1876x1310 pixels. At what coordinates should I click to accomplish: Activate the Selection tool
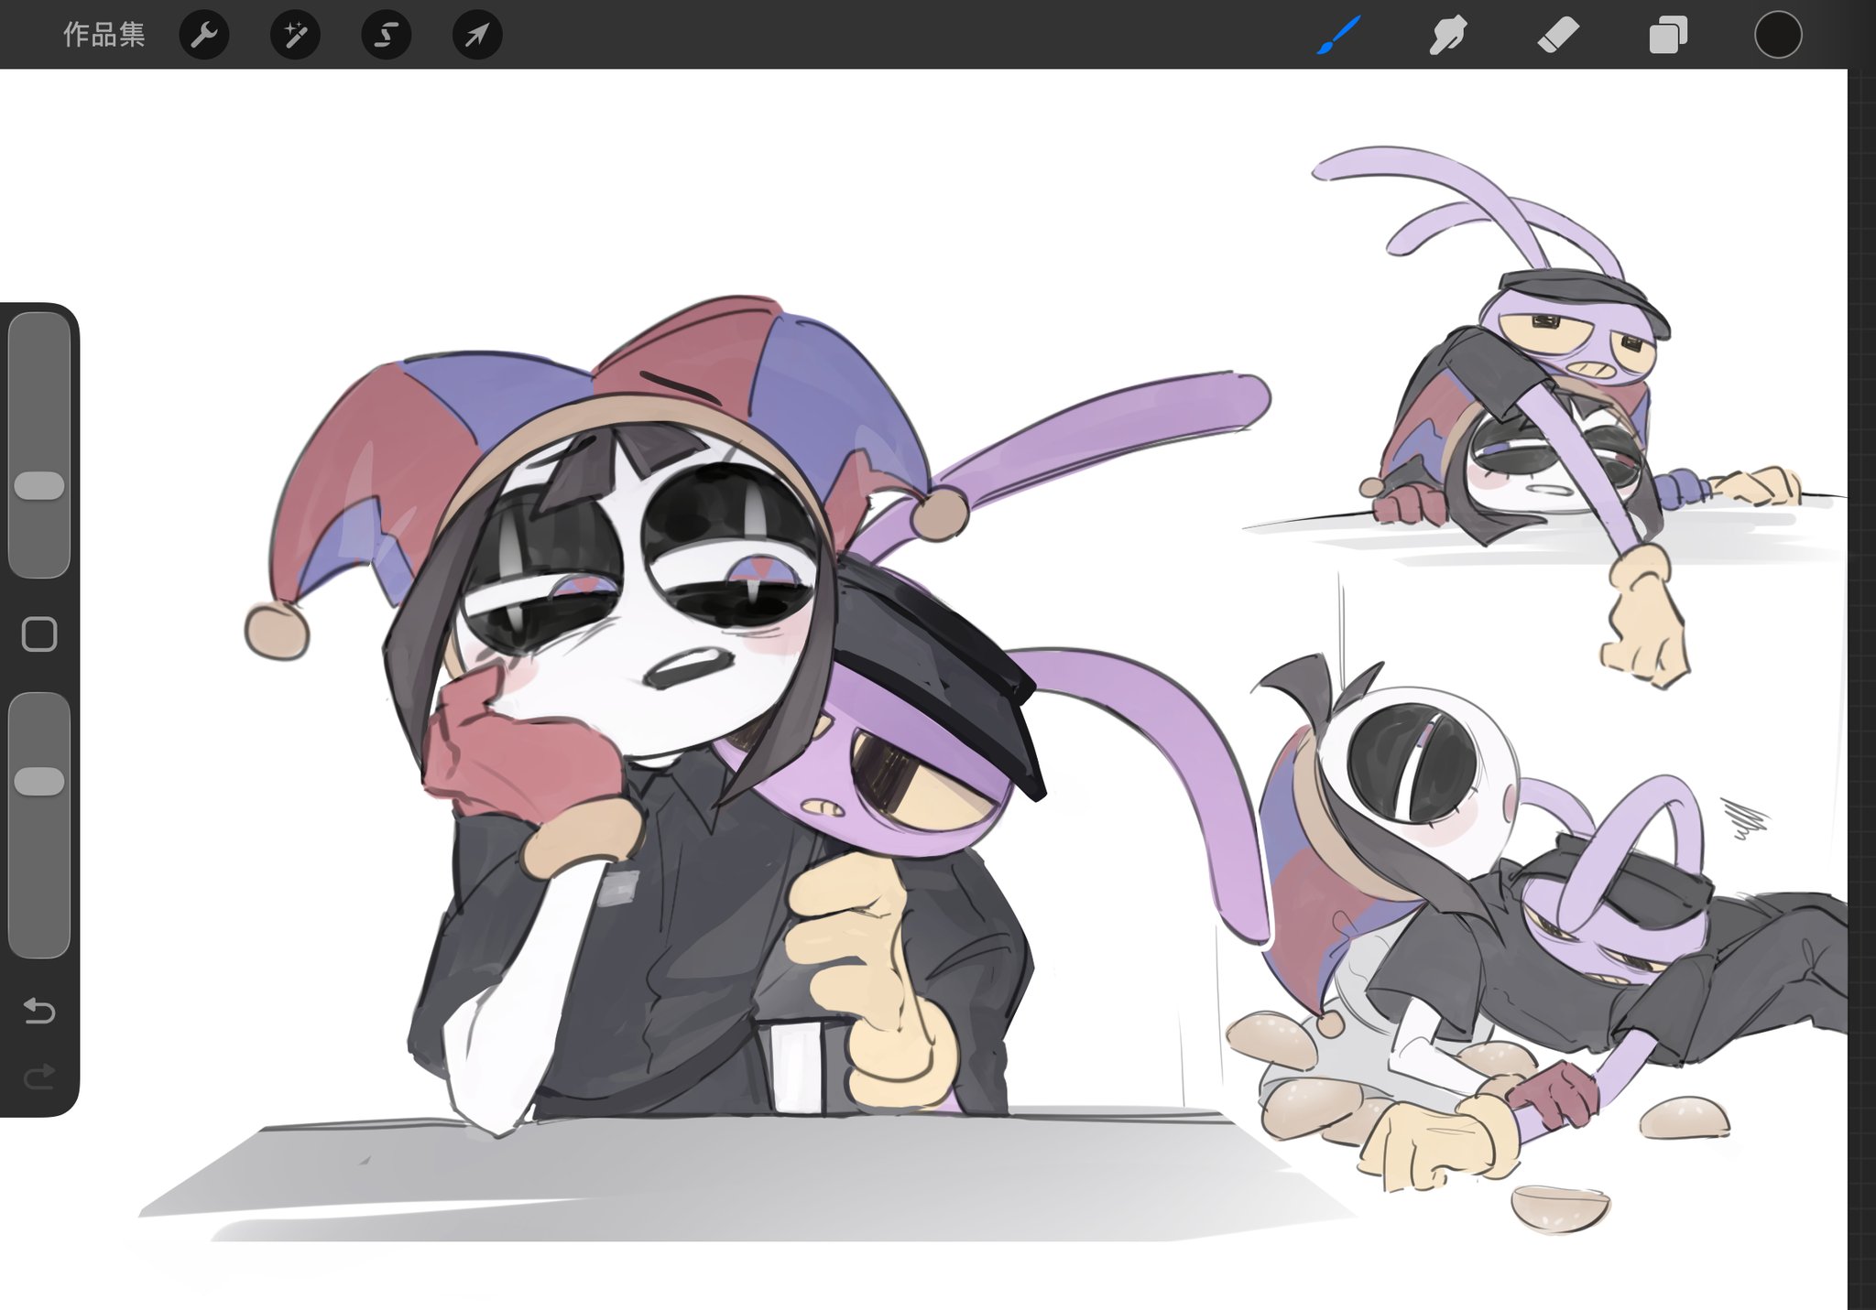(x=386, y=36)
